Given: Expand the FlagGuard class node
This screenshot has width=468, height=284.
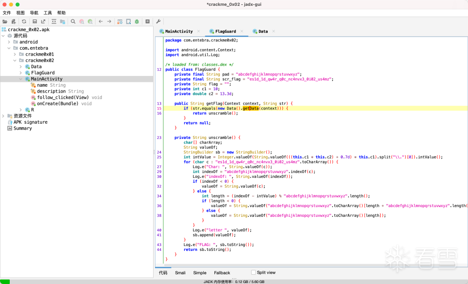Looking at the screenshot, I should [x=20, y=73].
